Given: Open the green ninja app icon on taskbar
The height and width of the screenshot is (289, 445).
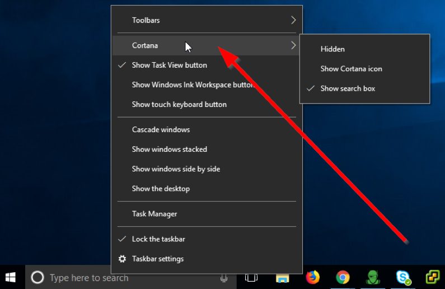Looking at the screenshot, I should click(373, 277).
